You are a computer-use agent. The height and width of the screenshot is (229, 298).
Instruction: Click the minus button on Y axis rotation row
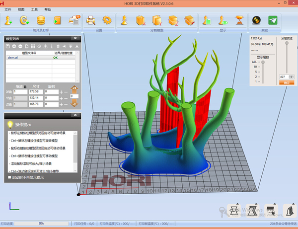tap(66, 98)
